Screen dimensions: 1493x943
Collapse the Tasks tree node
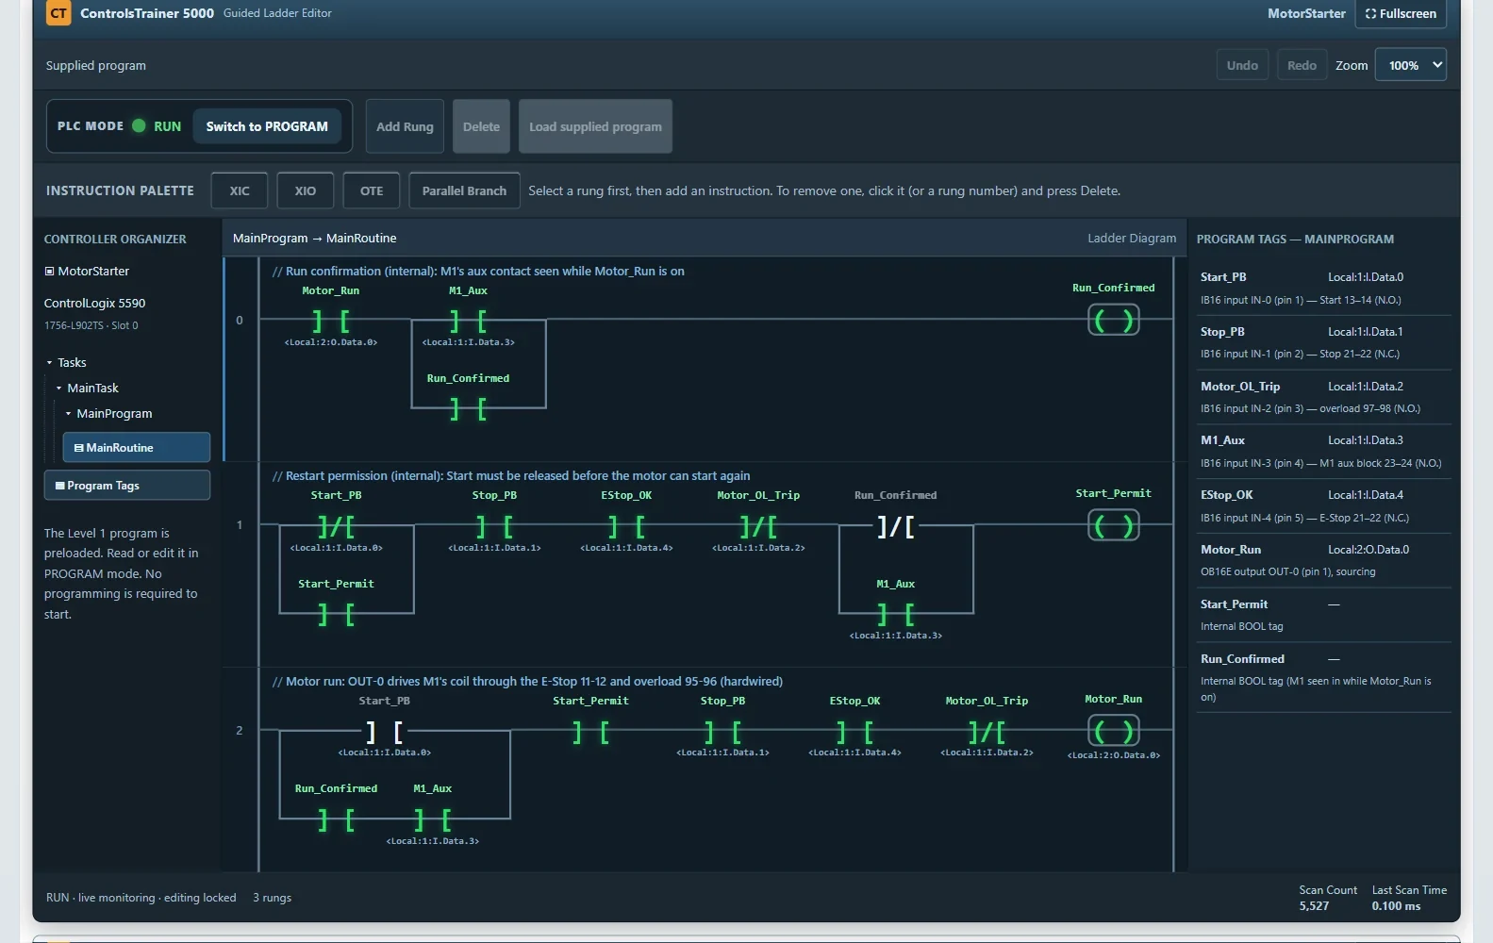click(x=50, y=363)
